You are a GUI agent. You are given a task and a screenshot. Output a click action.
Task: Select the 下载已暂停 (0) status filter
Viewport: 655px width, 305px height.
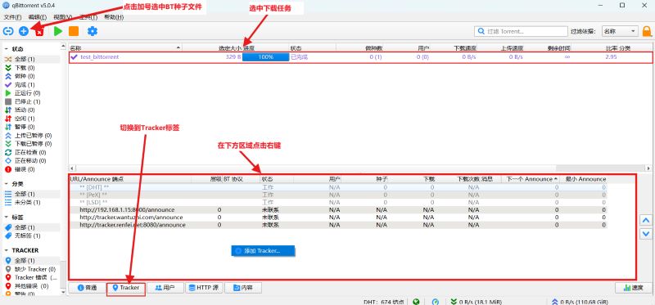click(34, 144)
